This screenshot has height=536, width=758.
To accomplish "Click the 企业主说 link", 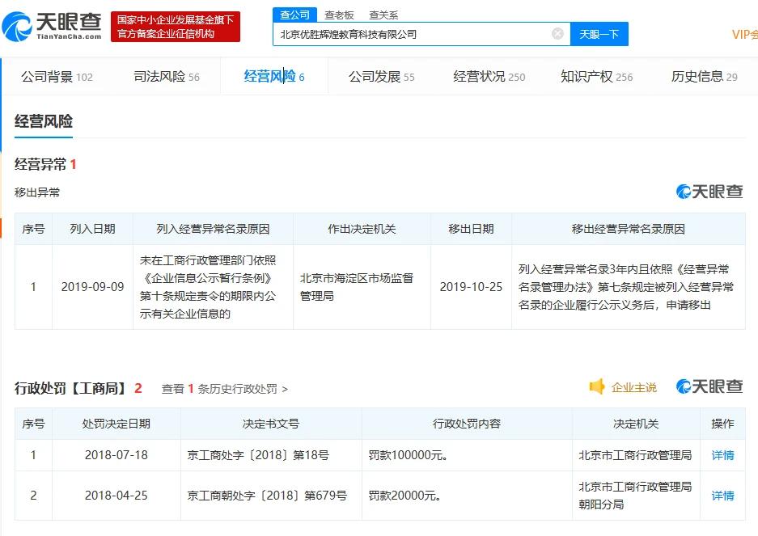I will click(x=633, y=387).
